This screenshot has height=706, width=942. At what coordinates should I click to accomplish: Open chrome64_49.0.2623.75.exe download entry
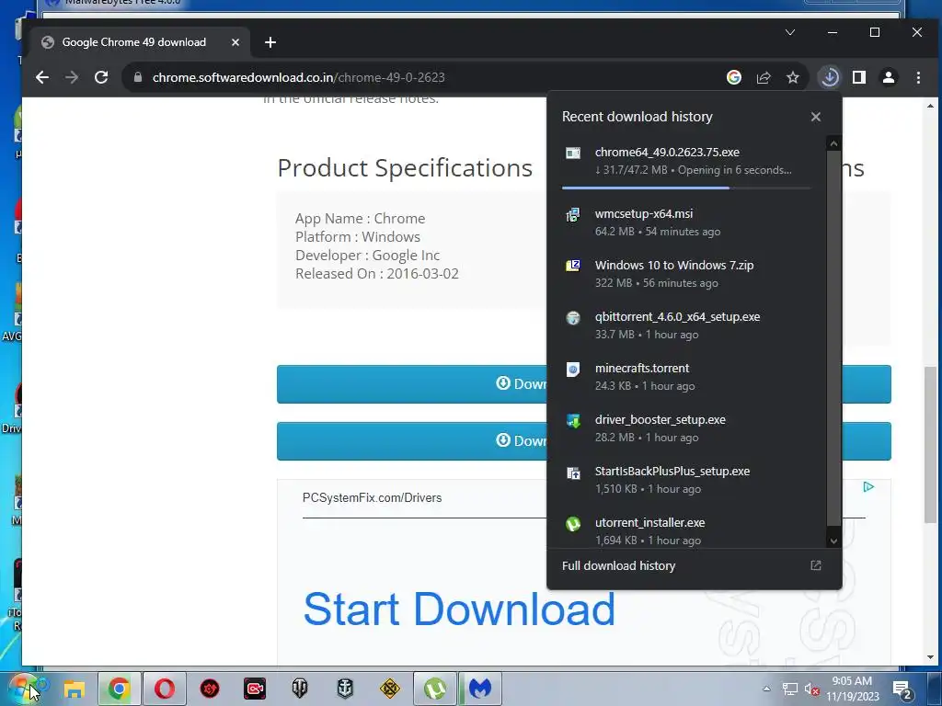pyautogui.click(x=686, y=161)
